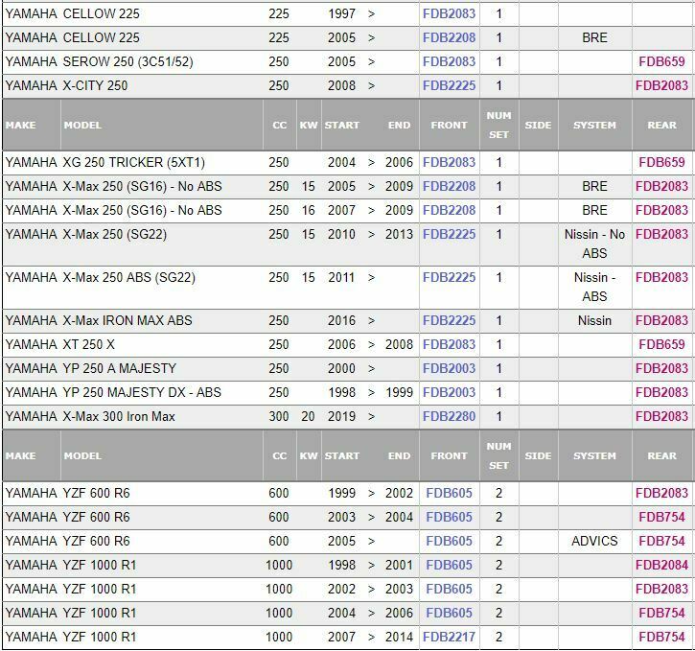The image size is (695, 651).
Task: Click start year 2019 for X-Max 300
Action: tap(341, 416)
